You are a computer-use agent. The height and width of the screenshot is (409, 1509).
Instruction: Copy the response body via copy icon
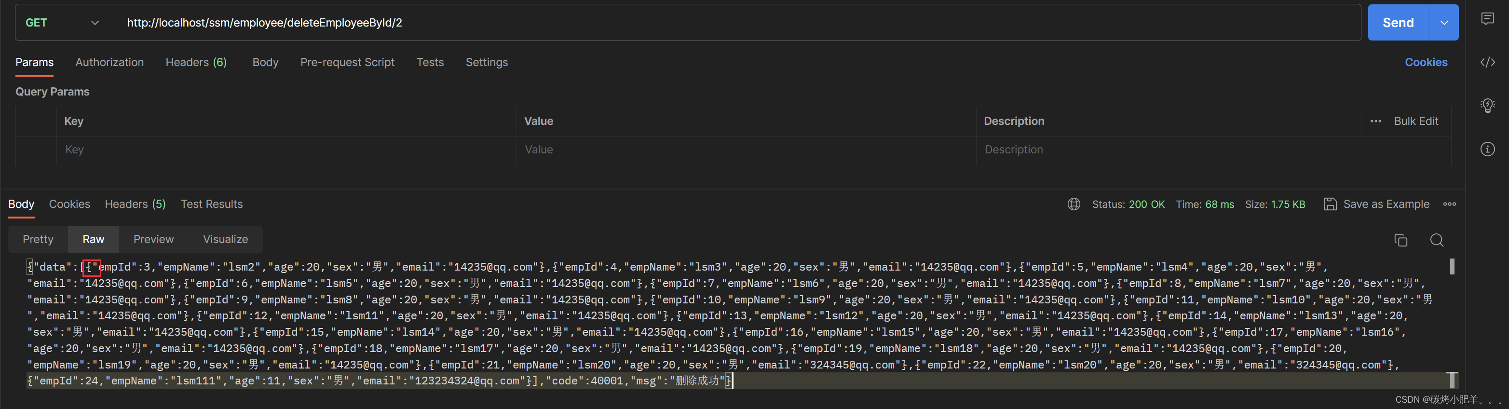coord(1400,240)
